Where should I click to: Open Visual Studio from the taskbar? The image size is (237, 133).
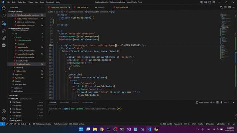(x=129, y=129)
